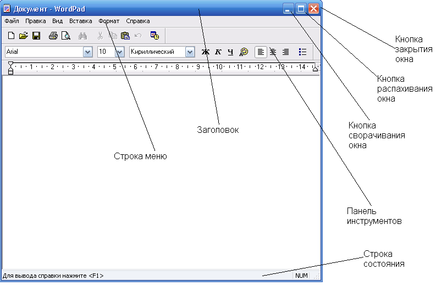Paste using the clipboard icon
The width and height of the screenshot is (436, 286).
pyautogui.click(x=125, y=36)
